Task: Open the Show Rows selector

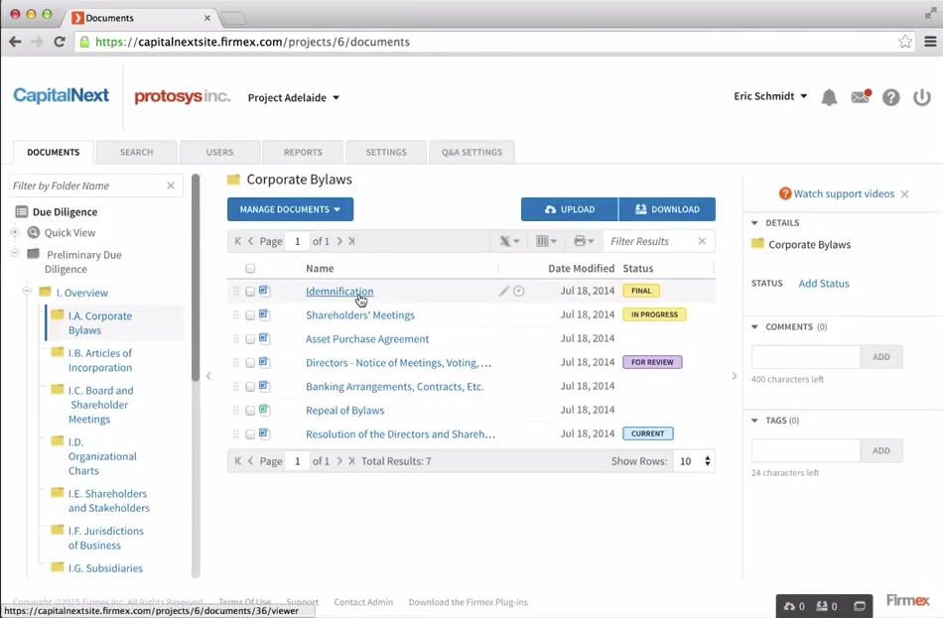Action: 695,461
